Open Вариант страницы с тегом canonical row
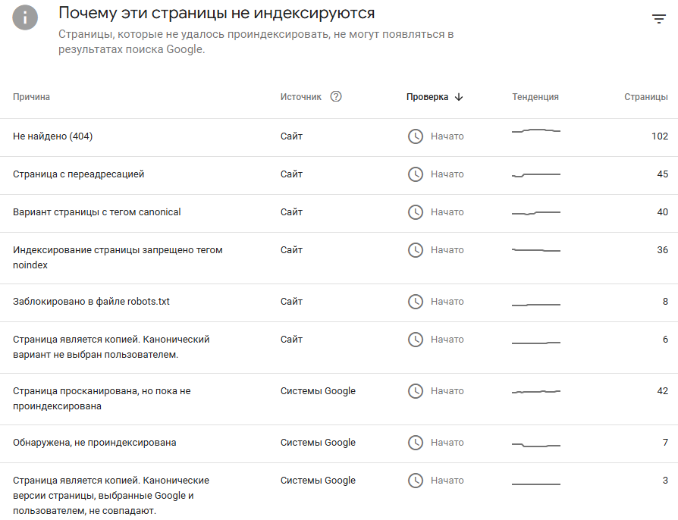 click(x=339, y=214)
